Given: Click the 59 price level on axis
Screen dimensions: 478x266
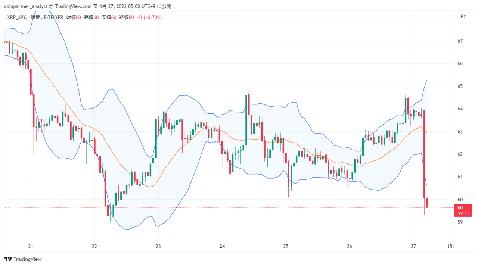Looking at the screenshot, I should click(x=460, y=222).
